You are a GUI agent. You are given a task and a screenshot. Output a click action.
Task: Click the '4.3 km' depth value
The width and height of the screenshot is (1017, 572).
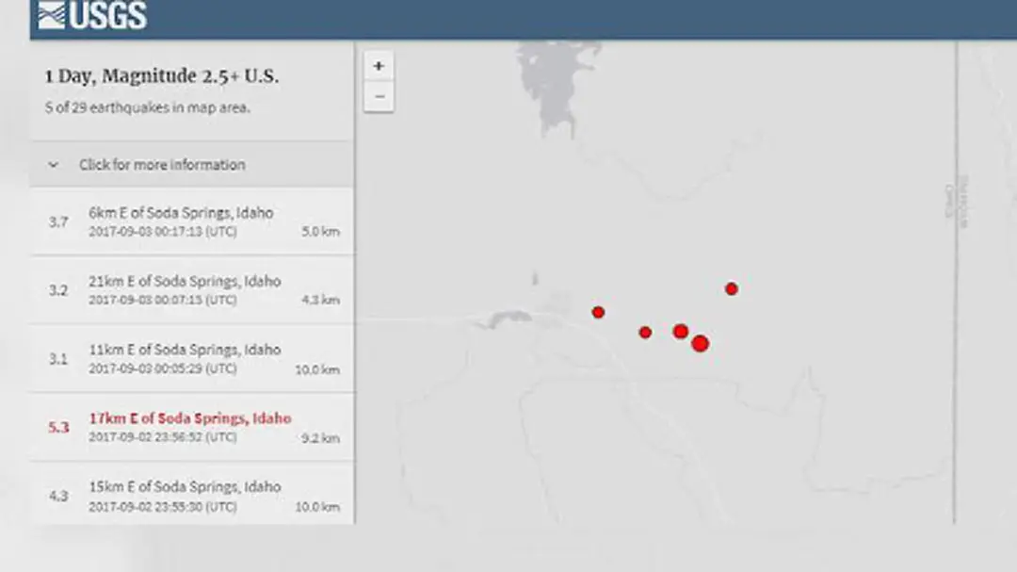(x=320, y=300)
